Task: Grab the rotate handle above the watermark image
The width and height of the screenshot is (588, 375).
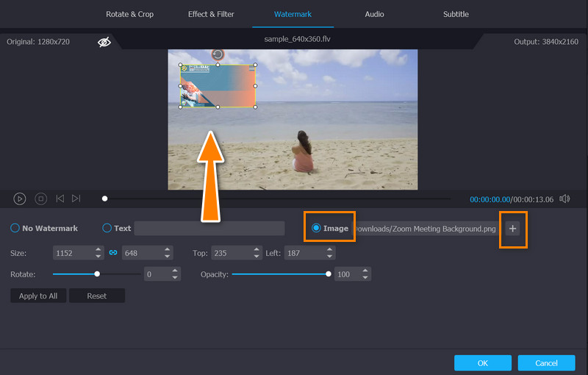Action: [218, 54]
